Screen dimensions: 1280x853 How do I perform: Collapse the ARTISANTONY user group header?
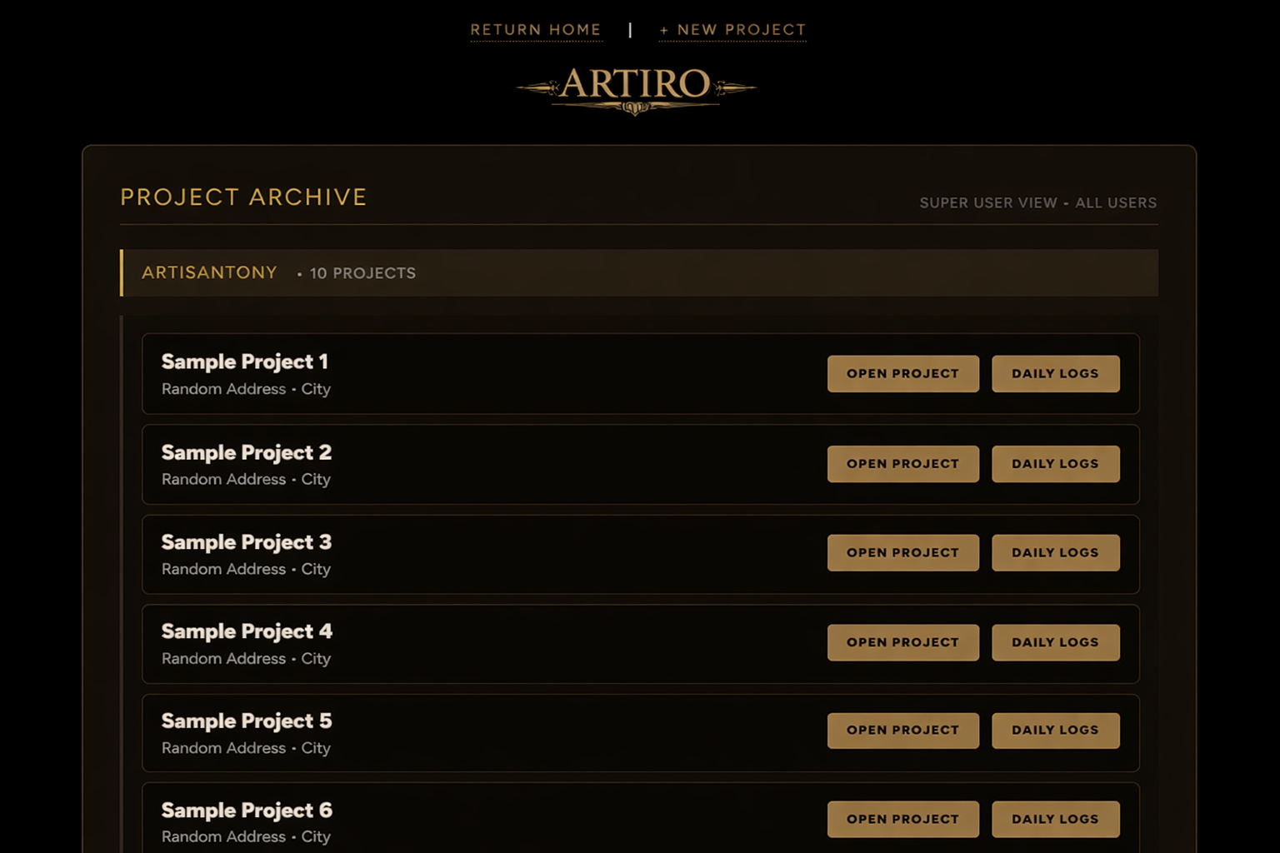pyautogui.click(x=209, y=273)
